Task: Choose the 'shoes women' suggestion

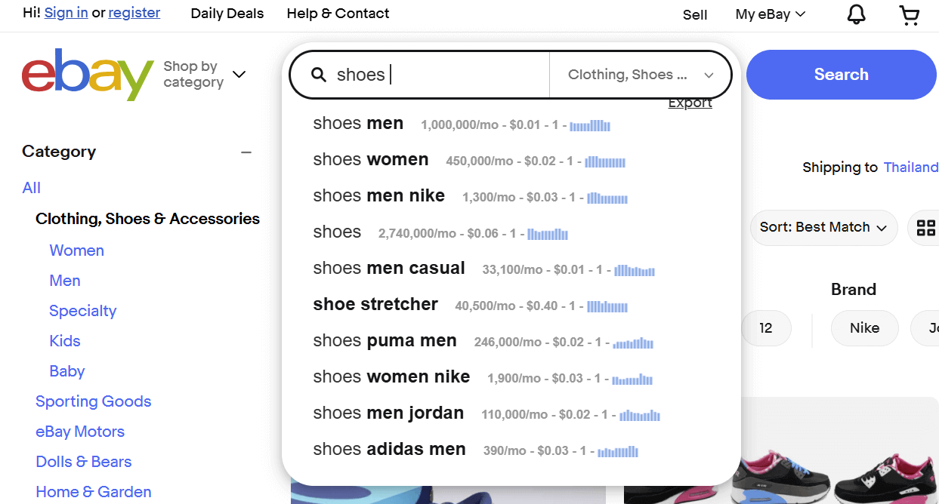Action: click(x=371, y=160)
